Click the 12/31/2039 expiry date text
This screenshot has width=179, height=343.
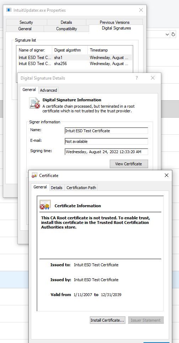coord(111,295)
